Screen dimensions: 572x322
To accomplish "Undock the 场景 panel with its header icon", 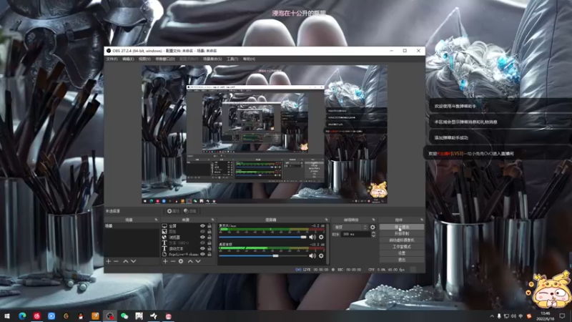I will (156, 220).
